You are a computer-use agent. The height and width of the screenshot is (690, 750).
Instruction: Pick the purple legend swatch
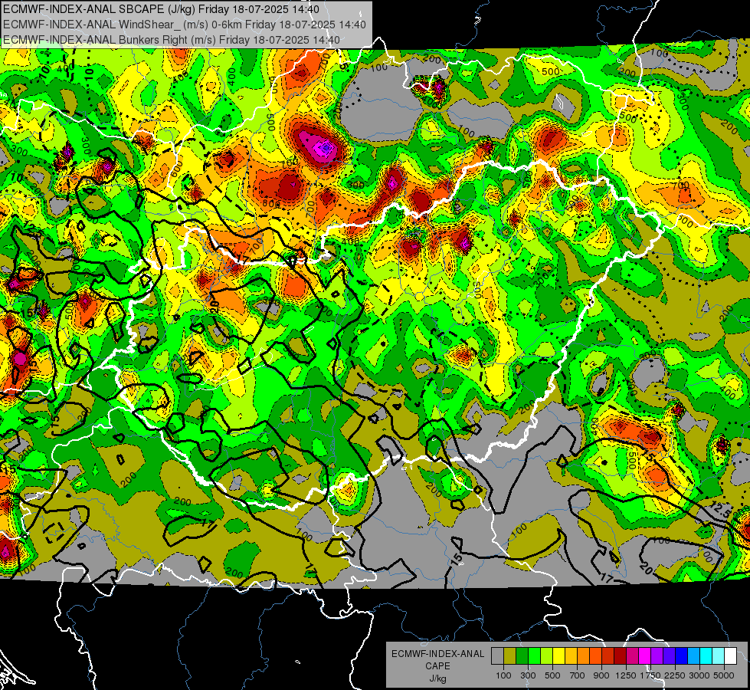pyautogui.click(x=657, y=656)
